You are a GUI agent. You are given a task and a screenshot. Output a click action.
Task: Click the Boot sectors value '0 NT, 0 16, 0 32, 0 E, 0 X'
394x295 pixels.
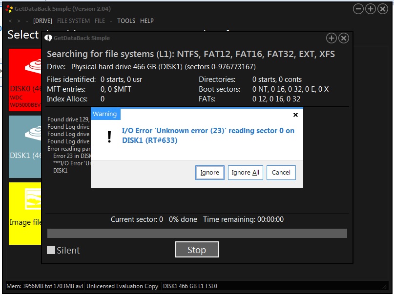[x=290, y=89]
